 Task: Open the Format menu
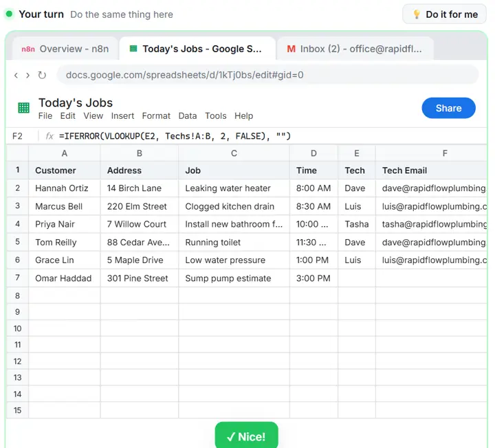pyautogui.click(x=156, y=116)
